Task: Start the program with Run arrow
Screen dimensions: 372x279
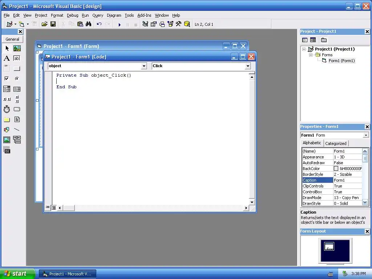Action: 120,24
